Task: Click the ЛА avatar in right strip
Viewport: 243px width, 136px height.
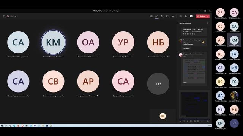Action: point(220,96)
